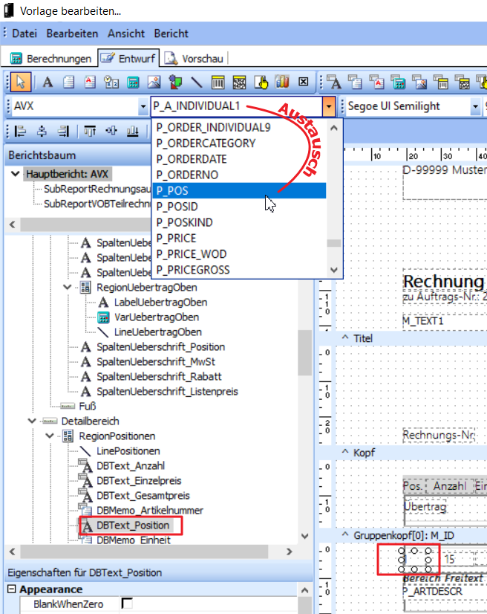The image size is (487, 614).
Task: Select the DBText data component tool
Action: 334,83
